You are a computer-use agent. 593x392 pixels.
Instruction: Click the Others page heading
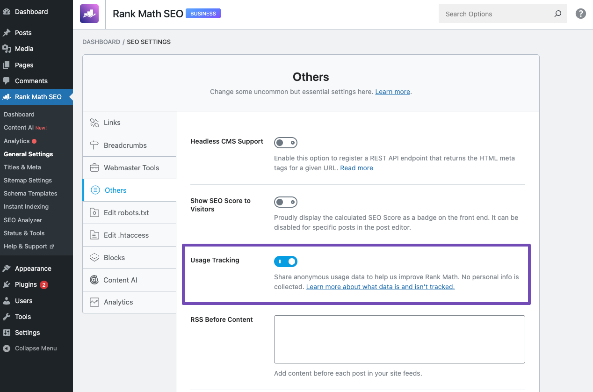[x=311, y=77]
